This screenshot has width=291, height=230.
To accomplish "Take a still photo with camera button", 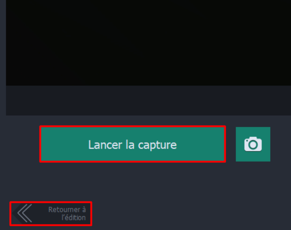I will [x=253, y=144].
